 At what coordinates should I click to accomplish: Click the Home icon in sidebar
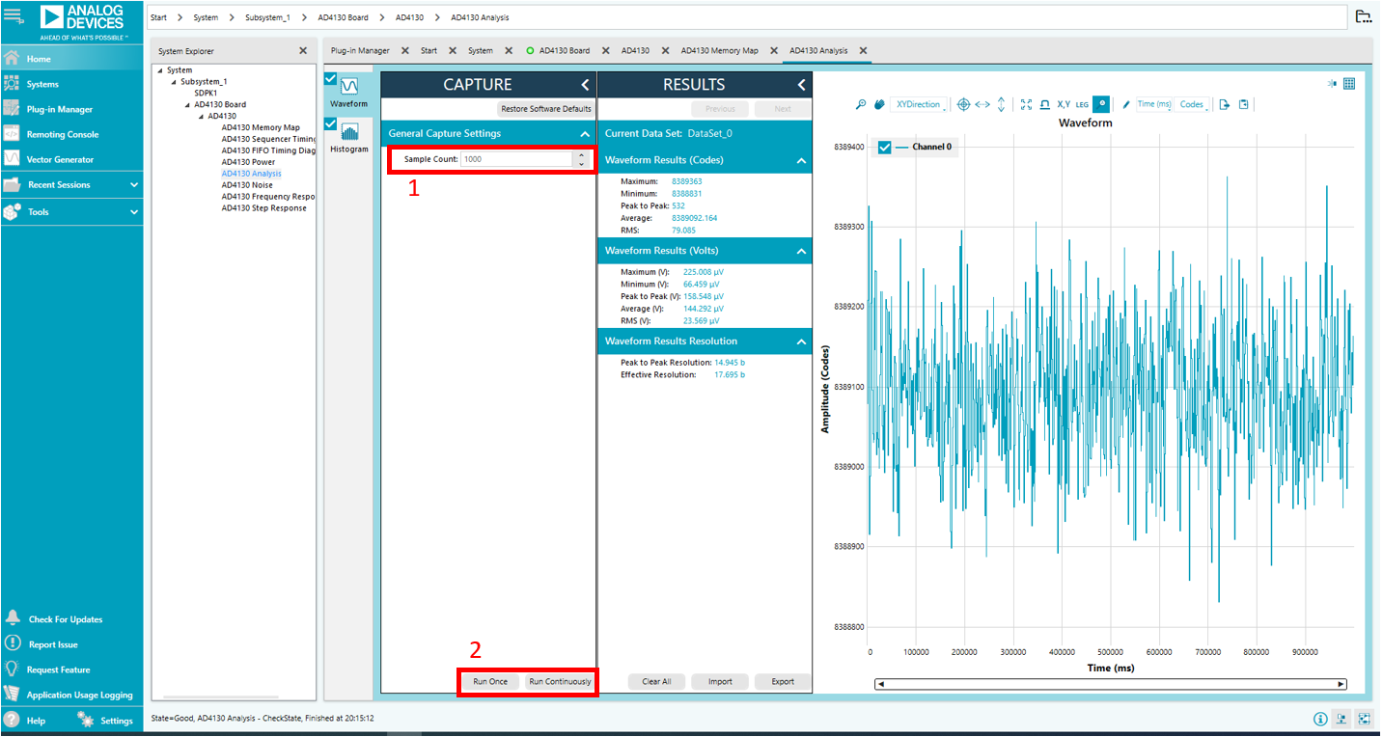click(x=13, y=59)
